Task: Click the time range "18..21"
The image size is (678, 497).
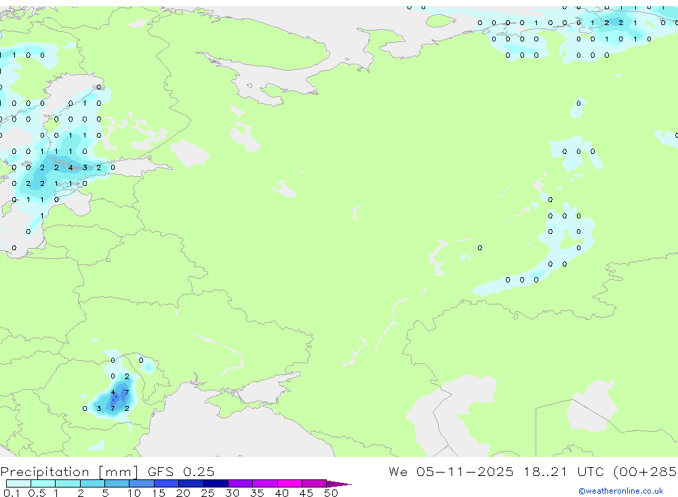Action: (x=545, y=471)
